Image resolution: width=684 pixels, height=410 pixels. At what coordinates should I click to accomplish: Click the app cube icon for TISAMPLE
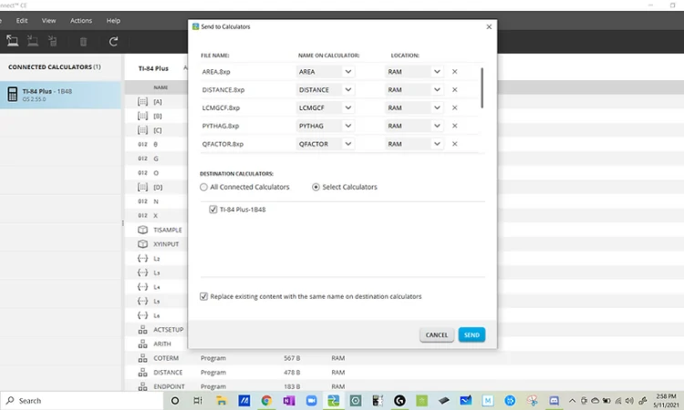coord(142,230)
